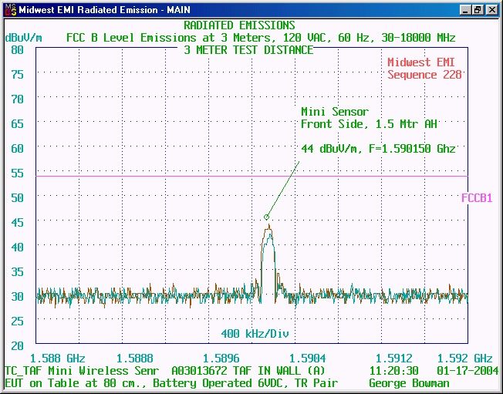Click the 1.592 GHz stop frequency label
Screen dimensions: 503x394
coord(464,358)
